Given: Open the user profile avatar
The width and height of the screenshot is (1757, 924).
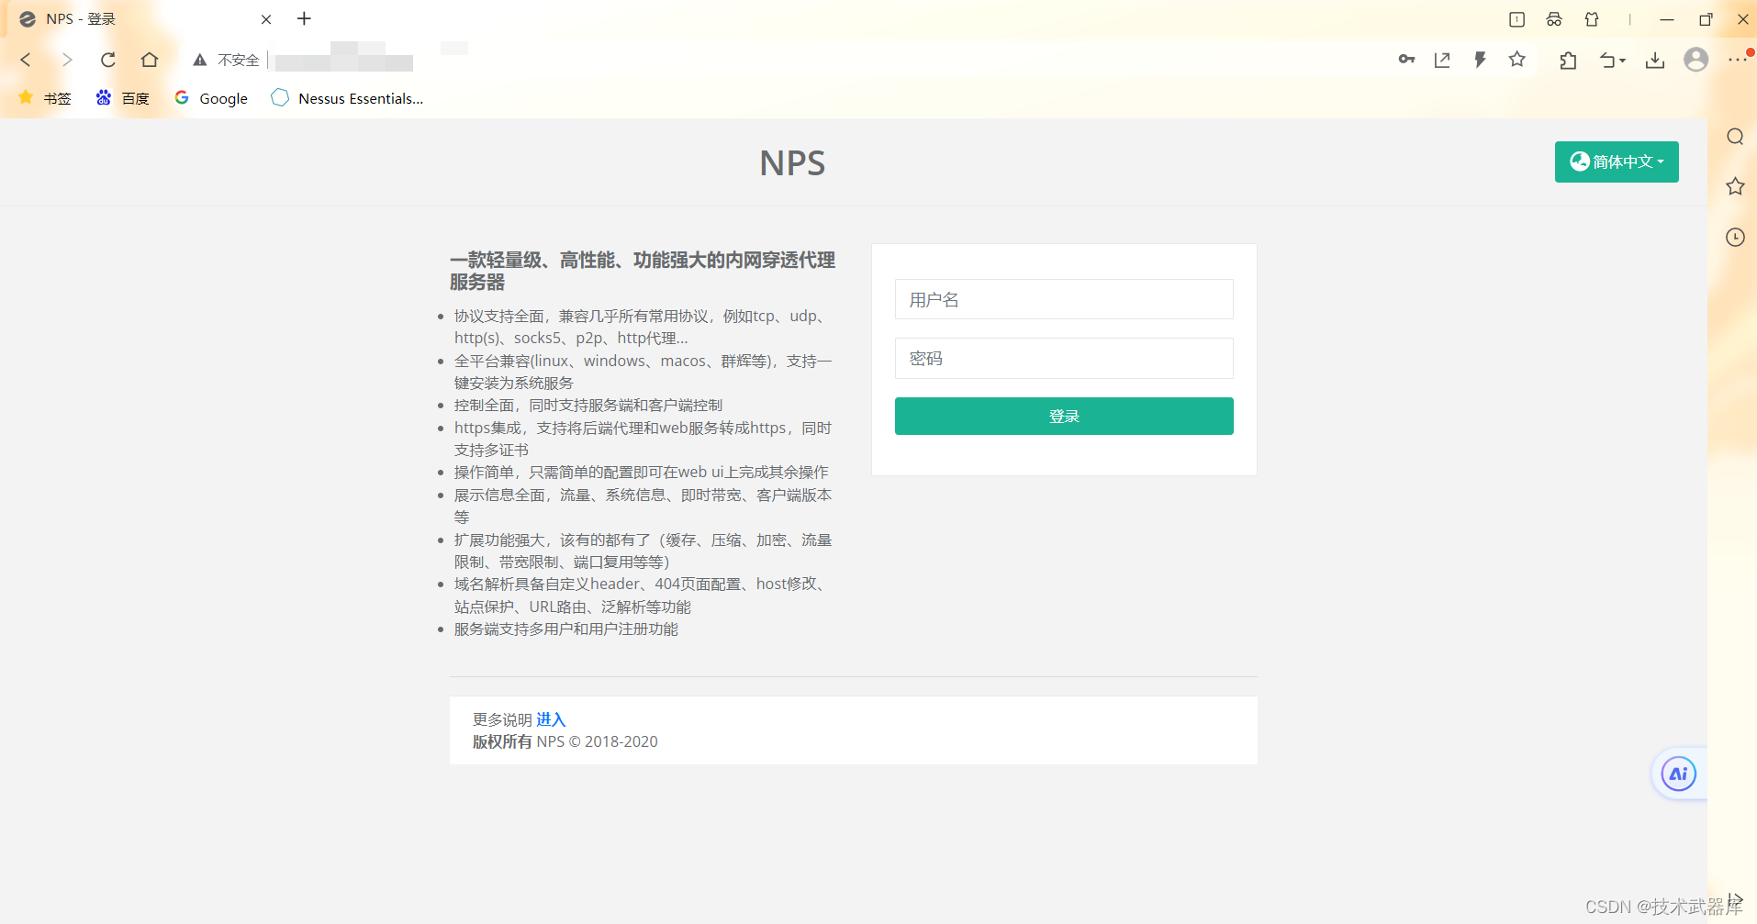Looking at the screenshot, I should pyautogui.click(x=1696, y=60).
